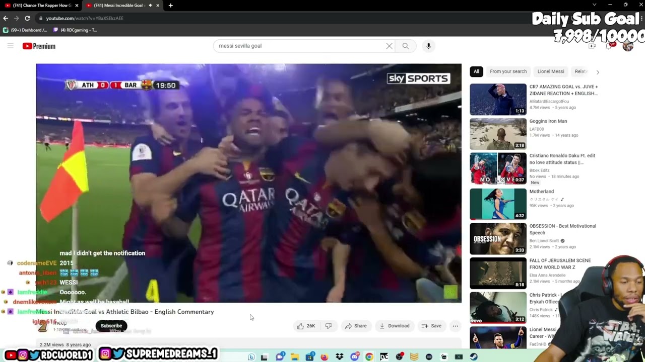The image size is (645, 362).
Task: Open Dropbox from the taskbar
Action: 340,357
